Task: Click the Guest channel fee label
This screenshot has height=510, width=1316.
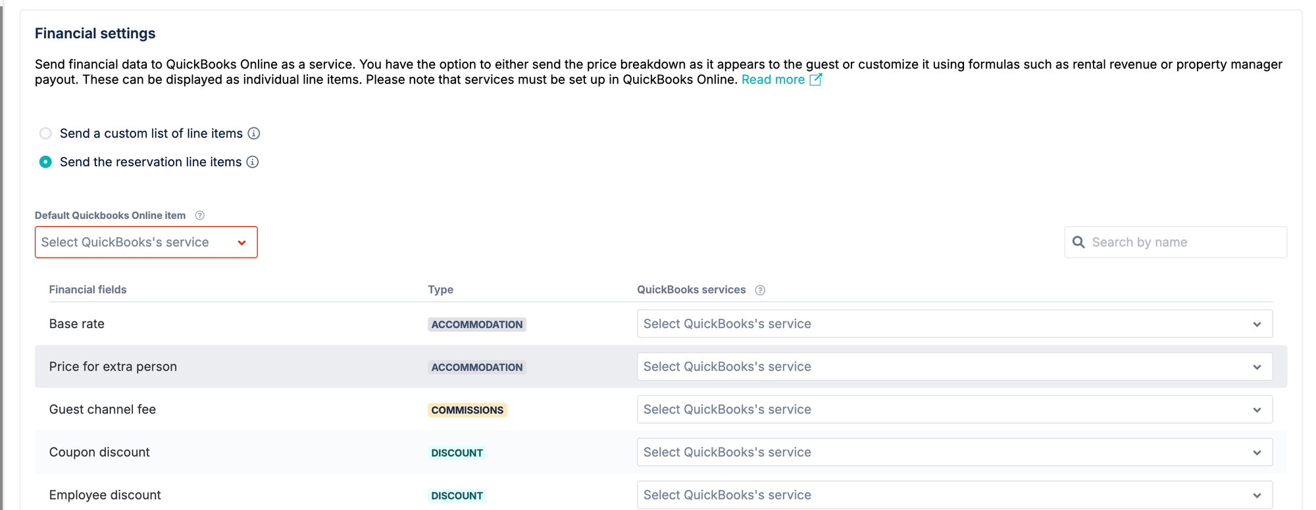Action: 103,409
